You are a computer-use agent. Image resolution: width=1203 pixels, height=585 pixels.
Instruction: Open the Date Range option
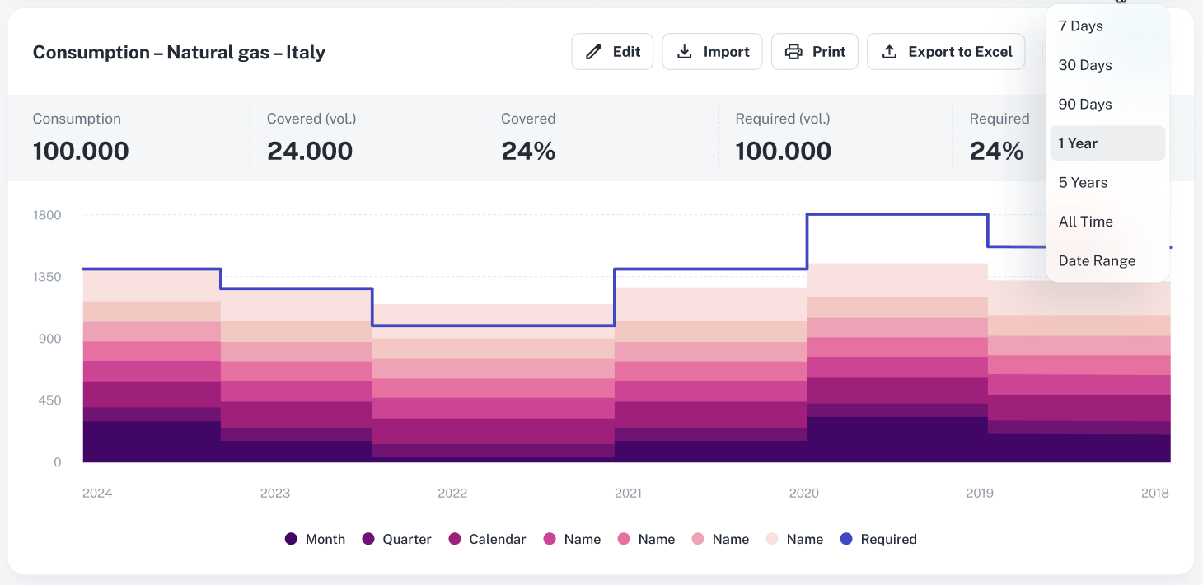tap(1097, 261)
